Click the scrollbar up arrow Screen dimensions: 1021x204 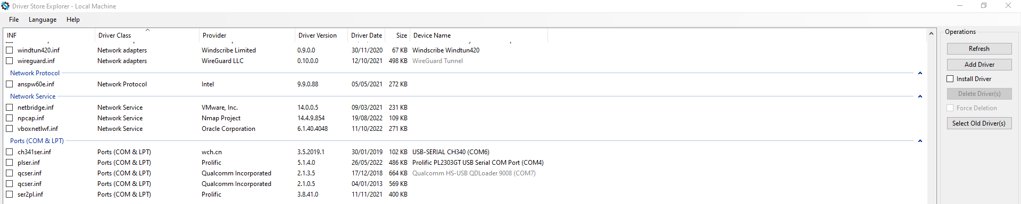pyautogui.click(x=931, y=33)
